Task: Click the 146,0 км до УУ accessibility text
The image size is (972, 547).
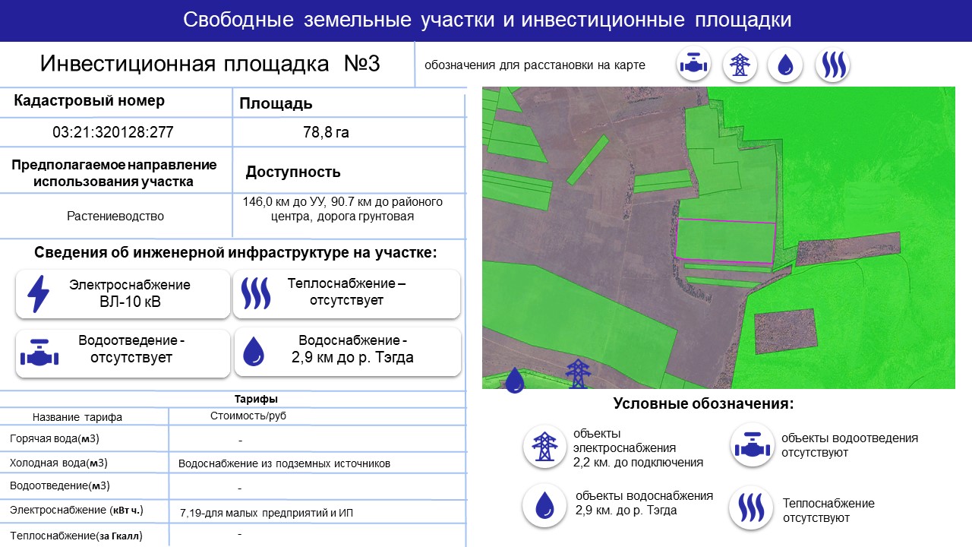Action: [x=342, y=209]
